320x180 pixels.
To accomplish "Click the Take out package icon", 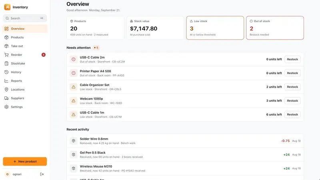I will coord(6,46).
